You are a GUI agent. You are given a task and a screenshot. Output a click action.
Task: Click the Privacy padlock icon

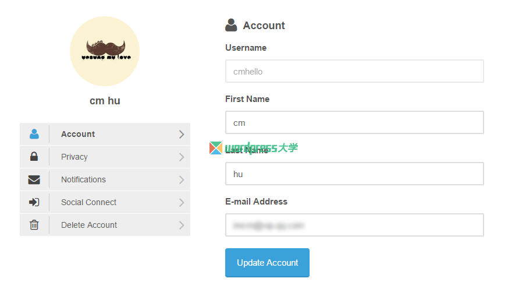coord(34,157)
